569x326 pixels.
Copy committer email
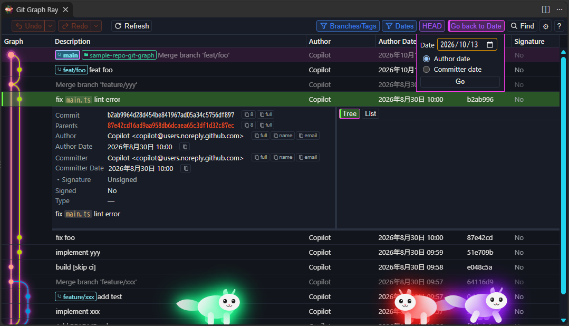pyautogui.click(x=308, y=157)
